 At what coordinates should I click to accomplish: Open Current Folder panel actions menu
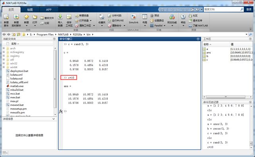[54, 39]
